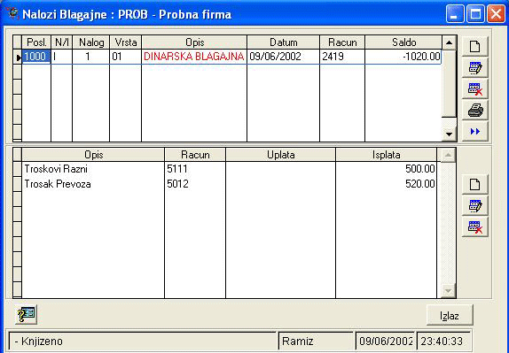
Task: Select the DINARSKA BLAGAJNA cell
Action: click(194, 57)
